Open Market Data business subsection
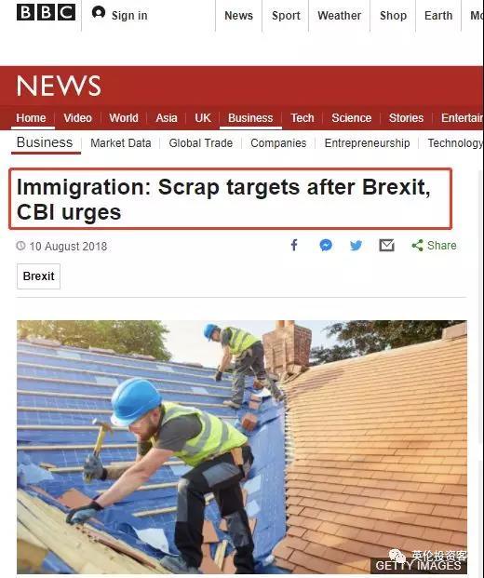484x578 pixels. [x=121, y=143]
